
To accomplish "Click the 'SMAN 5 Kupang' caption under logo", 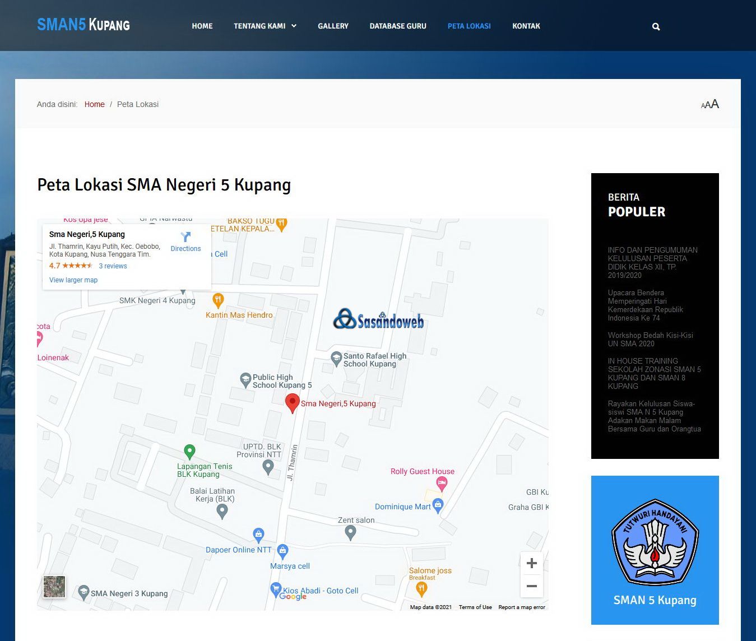I will (655, 600).
